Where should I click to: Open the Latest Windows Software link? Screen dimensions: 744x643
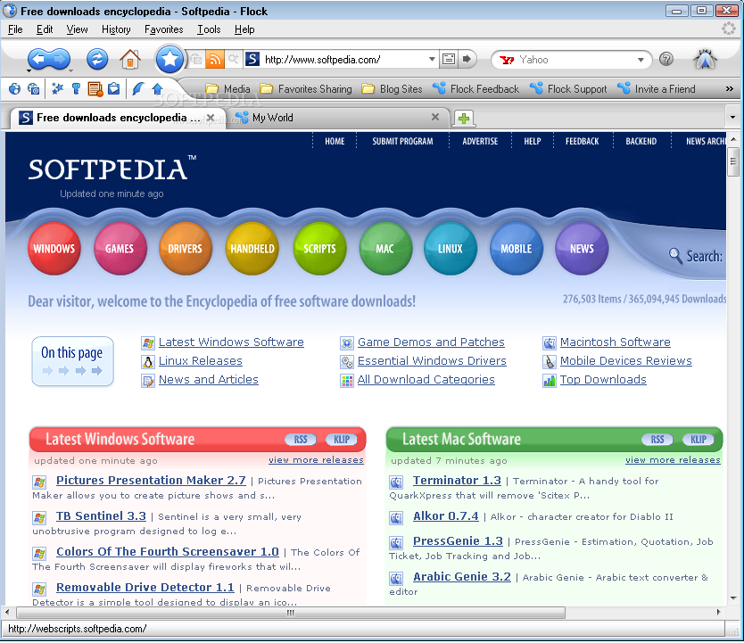point(231,342)
